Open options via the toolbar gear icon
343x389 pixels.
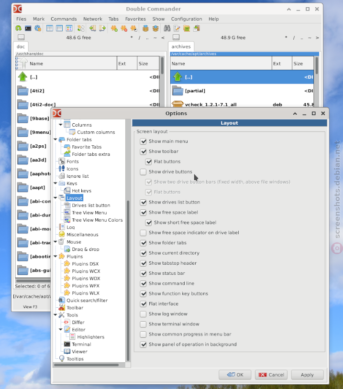[38, 28]
